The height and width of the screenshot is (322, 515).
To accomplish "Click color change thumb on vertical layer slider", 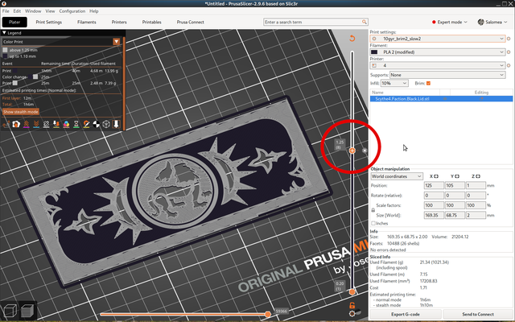I will (352, 151).
